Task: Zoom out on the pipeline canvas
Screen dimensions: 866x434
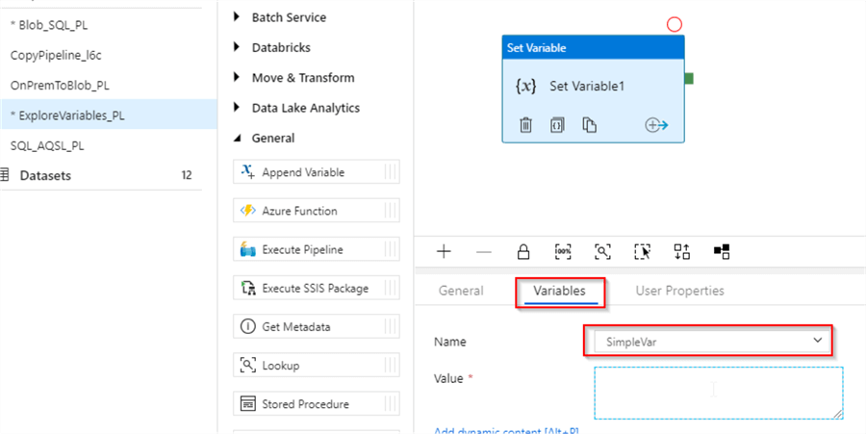Action: pyautogui.click(x=483, y=251)
